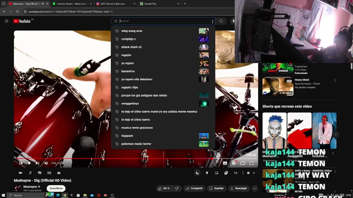The height and width of the screenshot is (198, 353).
Task: Select the 'faqspam' suggestion
Action: (163, 136)
